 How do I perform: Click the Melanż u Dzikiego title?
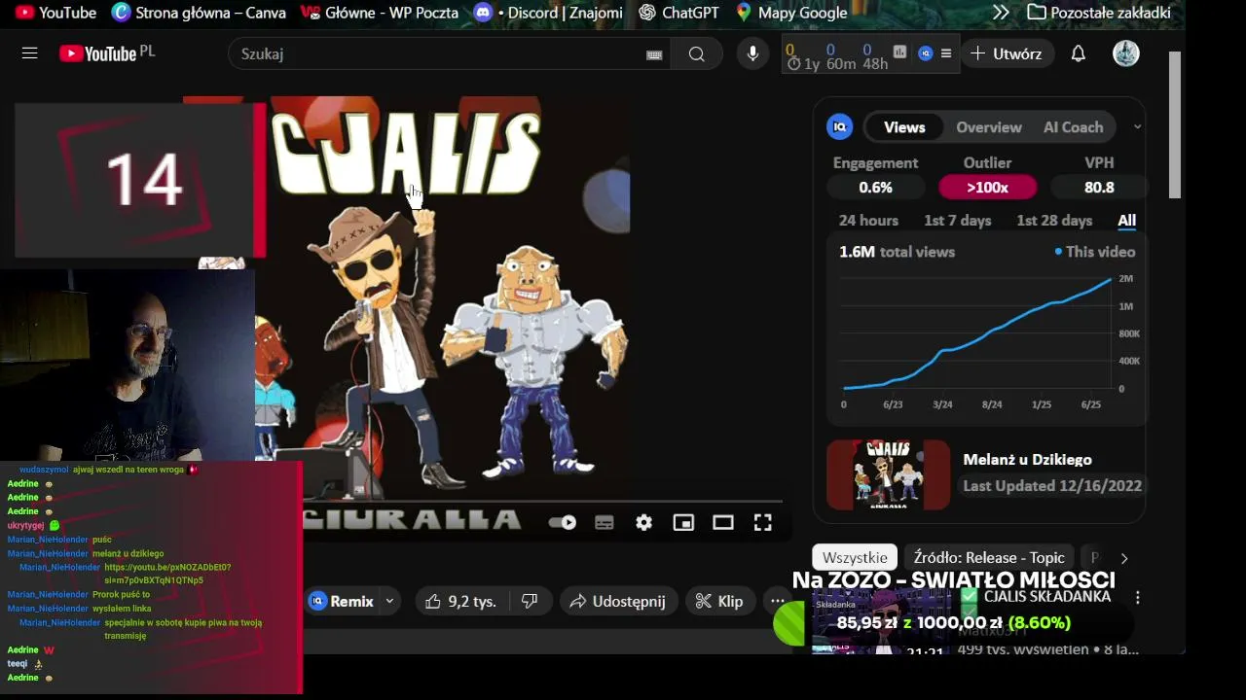[1027, 460]
